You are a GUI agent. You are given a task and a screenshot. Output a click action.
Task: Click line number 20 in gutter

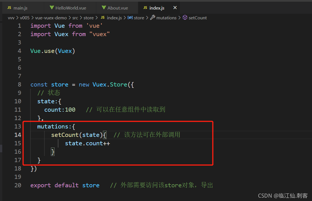(18, 185)
